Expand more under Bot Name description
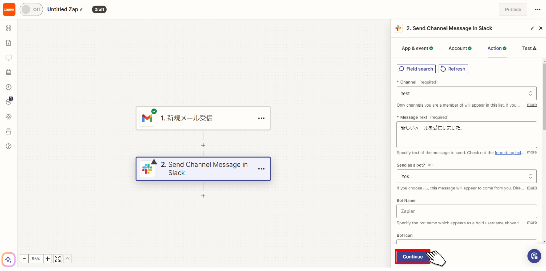 click(x=532, y=223)
